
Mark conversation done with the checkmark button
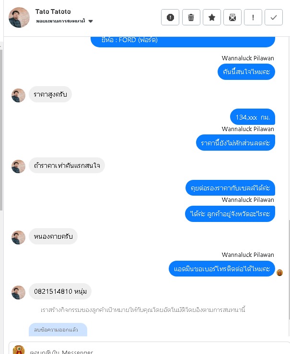(274, 17)
